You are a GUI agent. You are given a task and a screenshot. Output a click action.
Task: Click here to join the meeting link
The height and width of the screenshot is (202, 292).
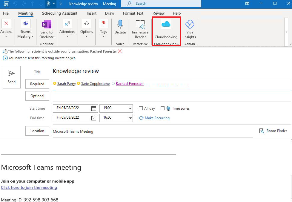click(x=29, y=187)
